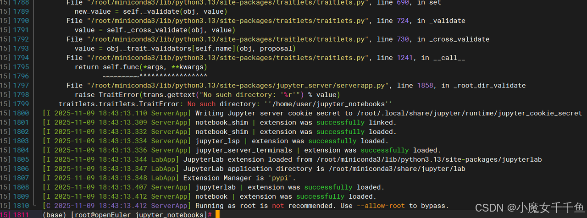Click 'value = self._cross_validate(obj, value)' line
Viewport: 587px width, 218px height.
point(155,30)
